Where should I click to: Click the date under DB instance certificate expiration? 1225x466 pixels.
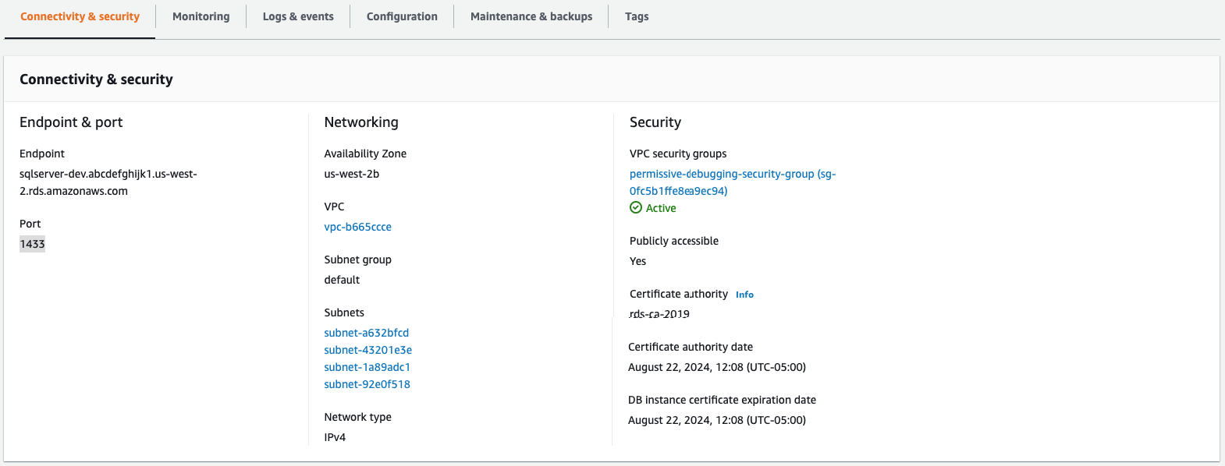click(x=717, y=420)
